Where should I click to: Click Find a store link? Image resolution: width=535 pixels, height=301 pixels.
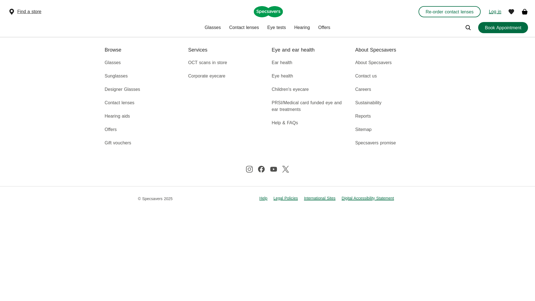[x=29, y=12]
